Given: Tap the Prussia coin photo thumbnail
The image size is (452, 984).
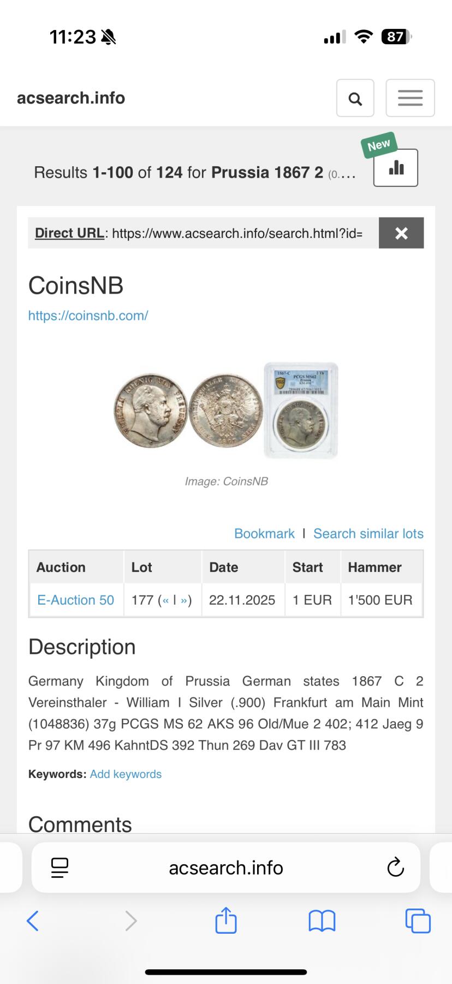Looking at the screenshot, I should point(226,410).
